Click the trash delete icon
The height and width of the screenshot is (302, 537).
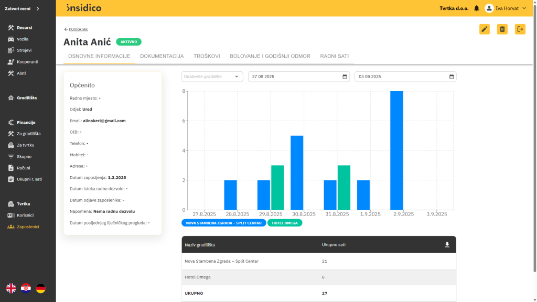[x=502, y=29]
